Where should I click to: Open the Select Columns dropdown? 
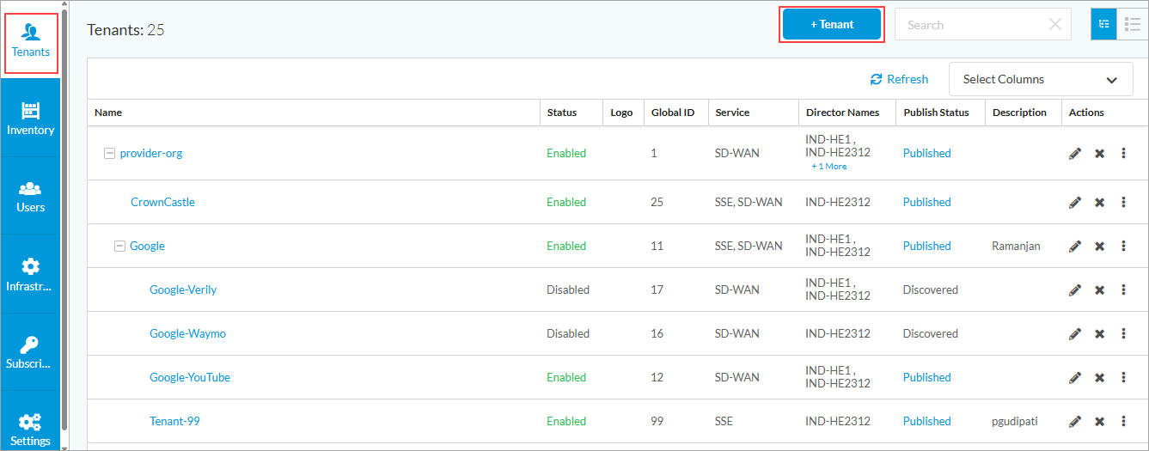click(1040, 79)
